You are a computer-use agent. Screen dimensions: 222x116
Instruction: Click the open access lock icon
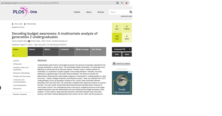[12, 24]
